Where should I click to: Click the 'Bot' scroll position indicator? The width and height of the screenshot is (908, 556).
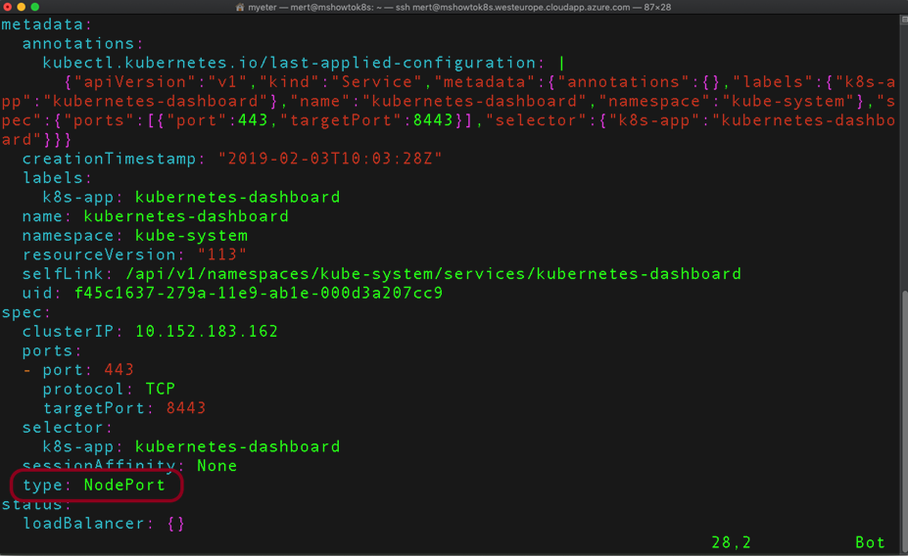pyautogui.click(x=871, y=542)
